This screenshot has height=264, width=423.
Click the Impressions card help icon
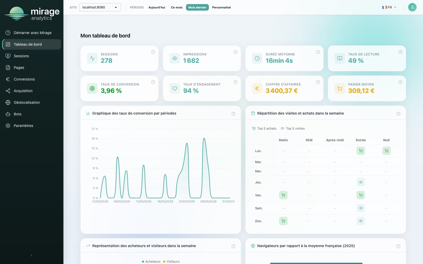pos(236,52)
